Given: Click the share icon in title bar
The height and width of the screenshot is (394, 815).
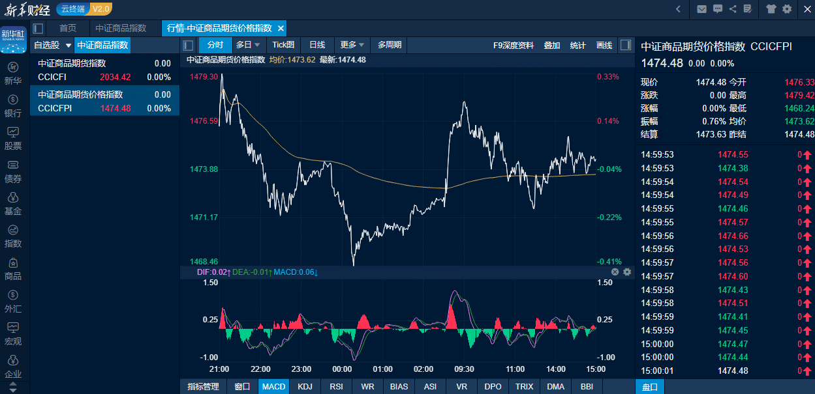Looking at the screenshot, I should click(733, 9).
